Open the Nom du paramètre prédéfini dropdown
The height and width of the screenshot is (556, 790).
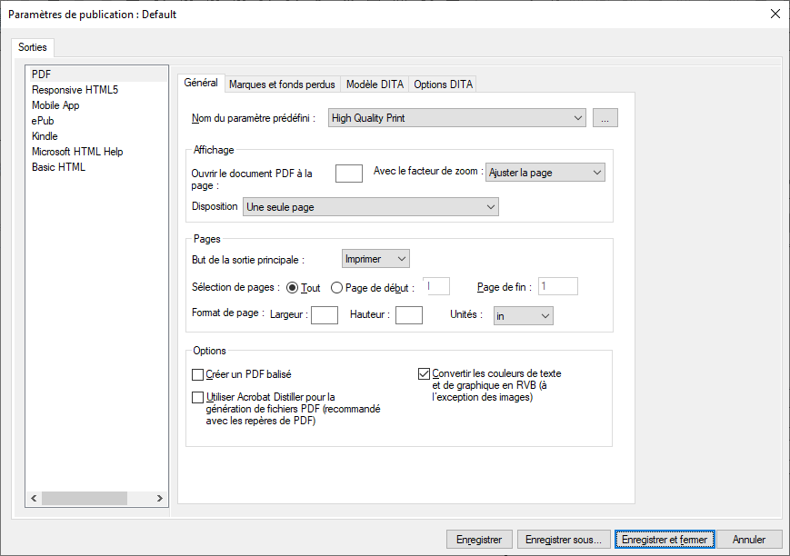pos(455,118)
